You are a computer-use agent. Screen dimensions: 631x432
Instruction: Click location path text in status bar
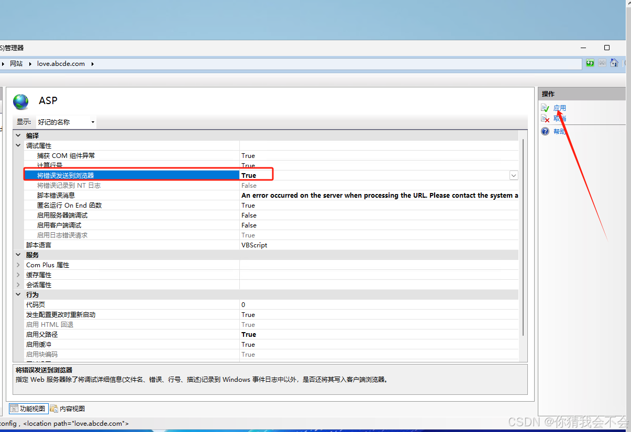coord(76,423)
